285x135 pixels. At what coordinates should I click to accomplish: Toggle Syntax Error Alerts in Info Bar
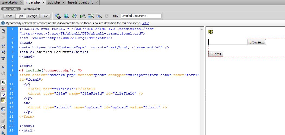3,100
